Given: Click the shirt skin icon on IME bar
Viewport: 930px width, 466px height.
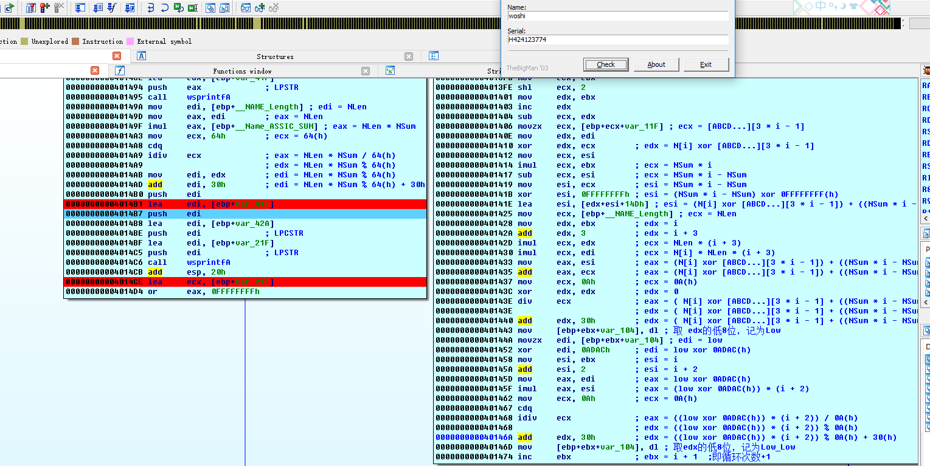Looking at the screenshot, I should pyautogui.click(x=854, y=6).
